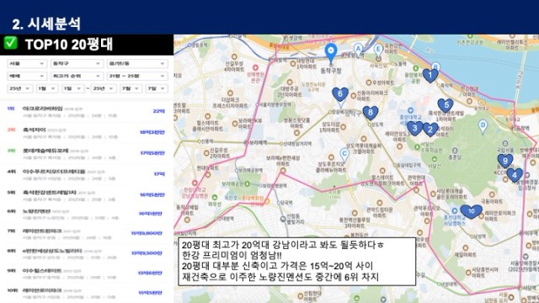This screenshot has height=303, width=539.
Task: Click the map pin labeled C
Action: (344, 154)
